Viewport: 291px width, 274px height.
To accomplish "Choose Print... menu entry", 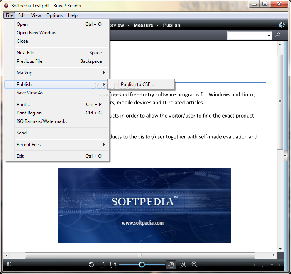I will (x=57, y=104).
